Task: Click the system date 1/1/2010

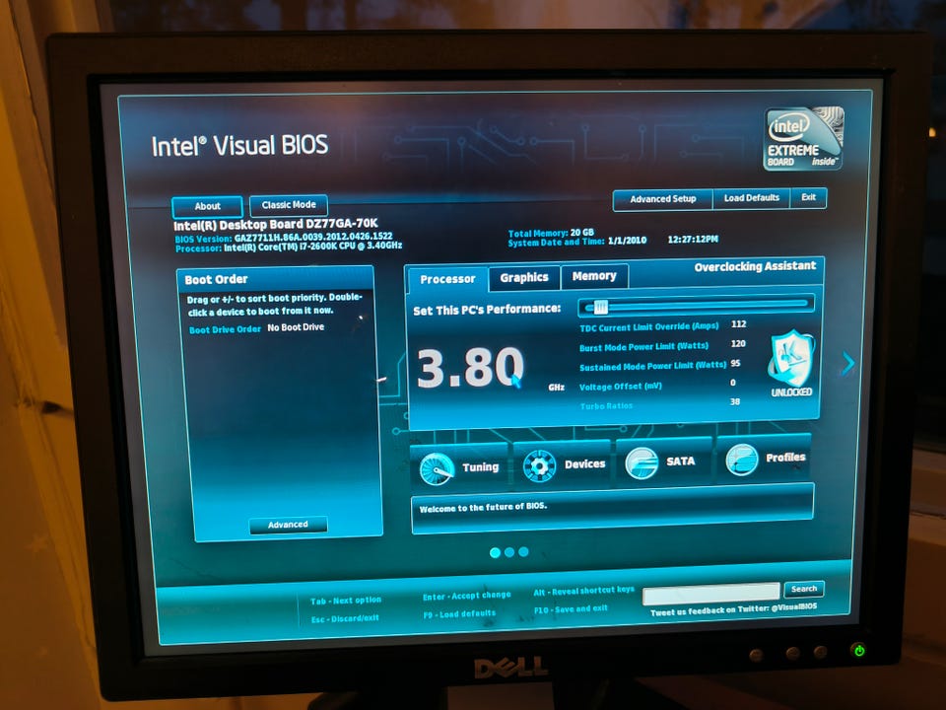Action: point(627,241)
